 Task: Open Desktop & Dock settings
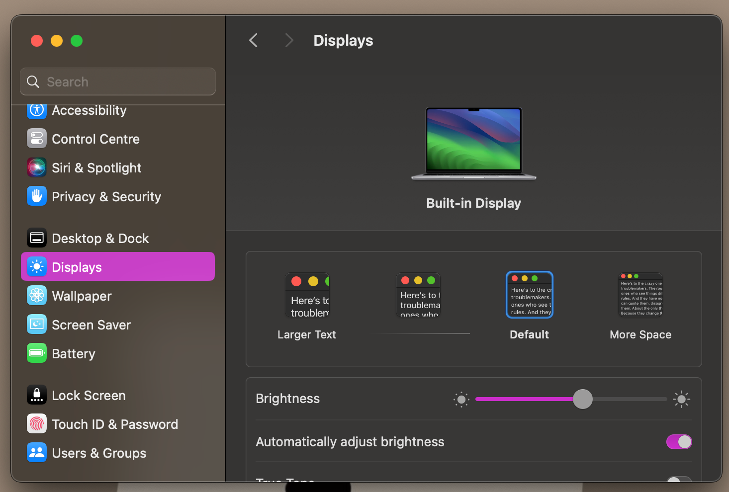[100, 238]
